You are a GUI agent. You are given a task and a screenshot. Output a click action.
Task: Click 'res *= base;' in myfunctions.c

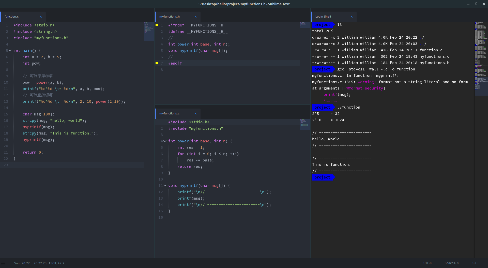click(200, 160)
